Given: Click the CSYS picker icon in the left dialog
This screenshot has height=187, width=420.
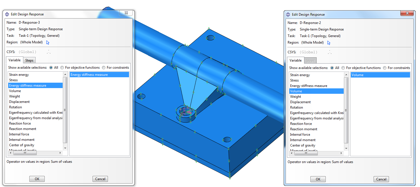Looking at the screenshot, I should (48, 52).
